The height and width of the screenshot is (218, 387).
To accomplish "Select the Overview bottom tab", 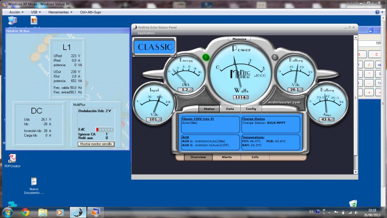I will [198, 157].
